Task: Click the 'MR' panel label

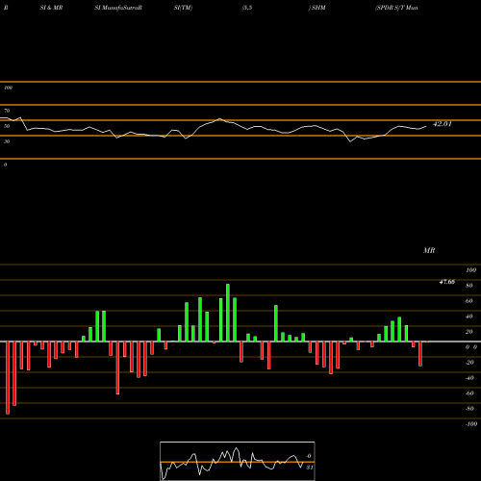Action: [429, 250]
